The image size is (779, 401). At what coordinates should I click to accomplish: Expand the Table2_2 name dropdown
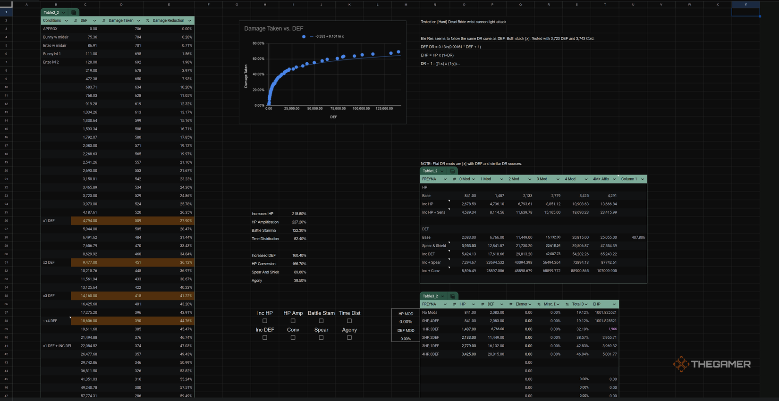point(64,12)
